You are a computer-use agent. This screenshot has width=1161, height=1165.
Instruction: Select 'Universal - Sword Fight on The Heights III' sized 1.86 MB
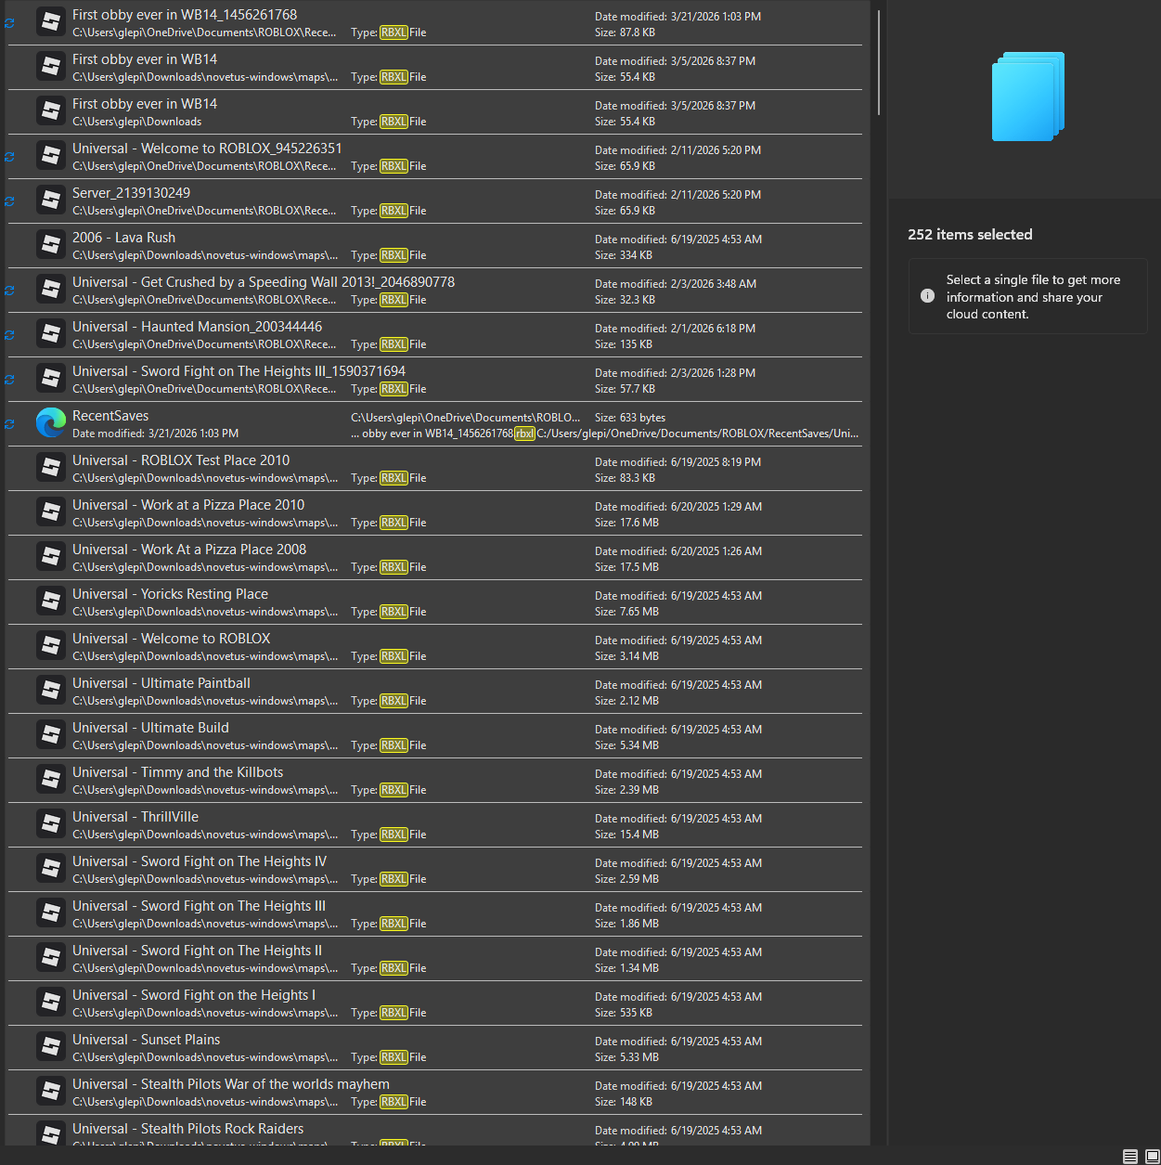pos(199,906)
